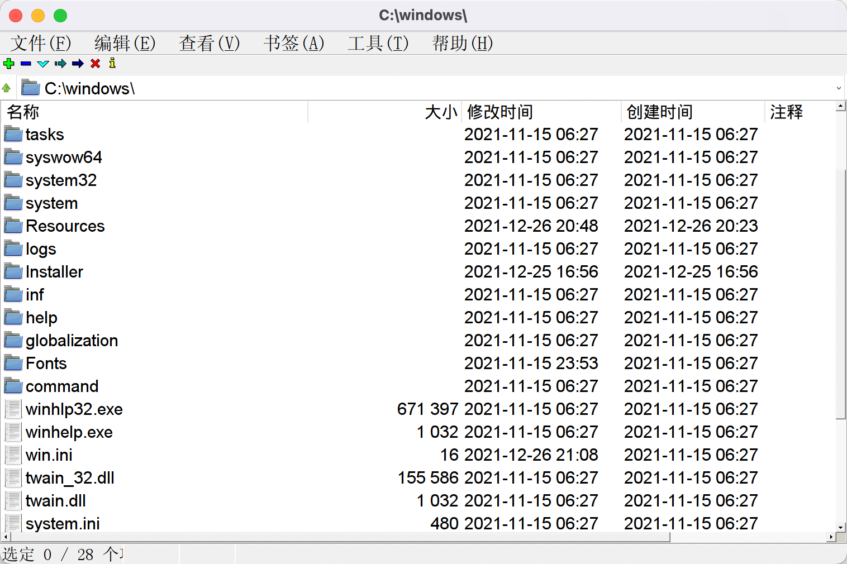Click the blue minus remove icon
Screen dimensions: 847x564
[25, 64]
